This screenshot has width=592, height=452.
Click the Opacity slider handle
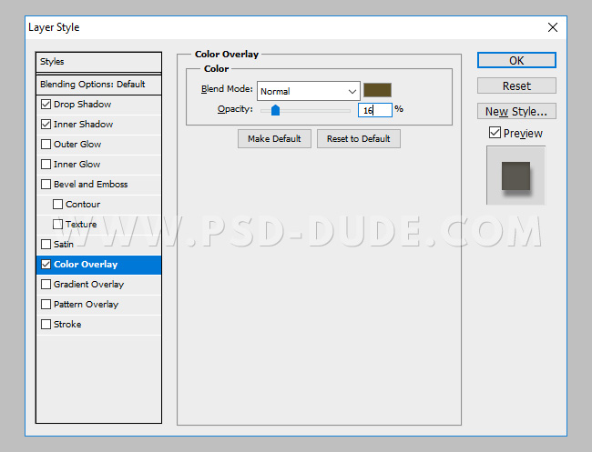point(276,110)
